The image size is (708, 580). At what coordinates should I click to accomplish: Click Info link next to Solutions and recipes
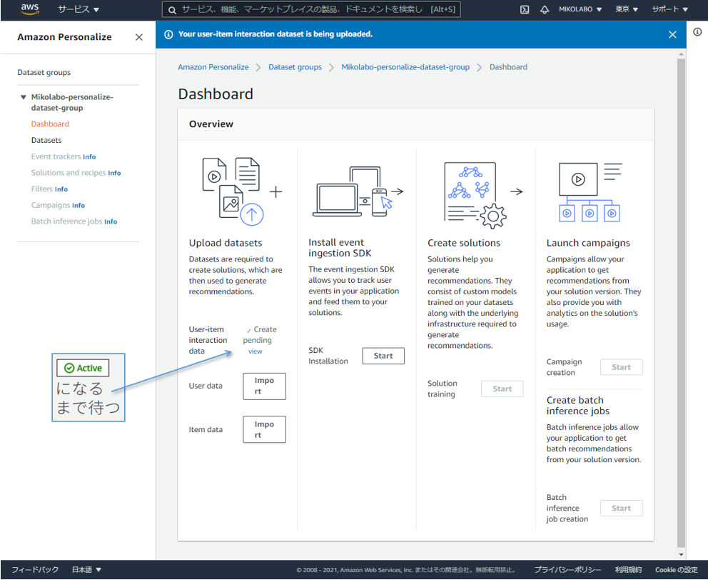point(114,173)
